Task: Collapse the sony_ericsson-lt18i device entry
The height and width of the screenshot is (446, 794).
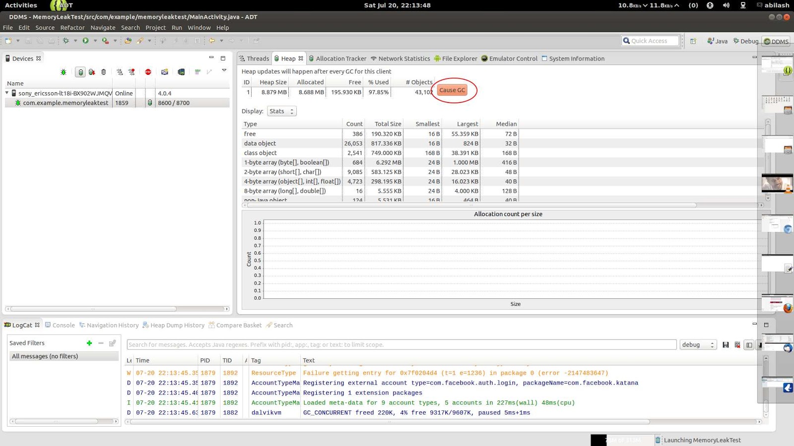Action: [x=6, y=93]
